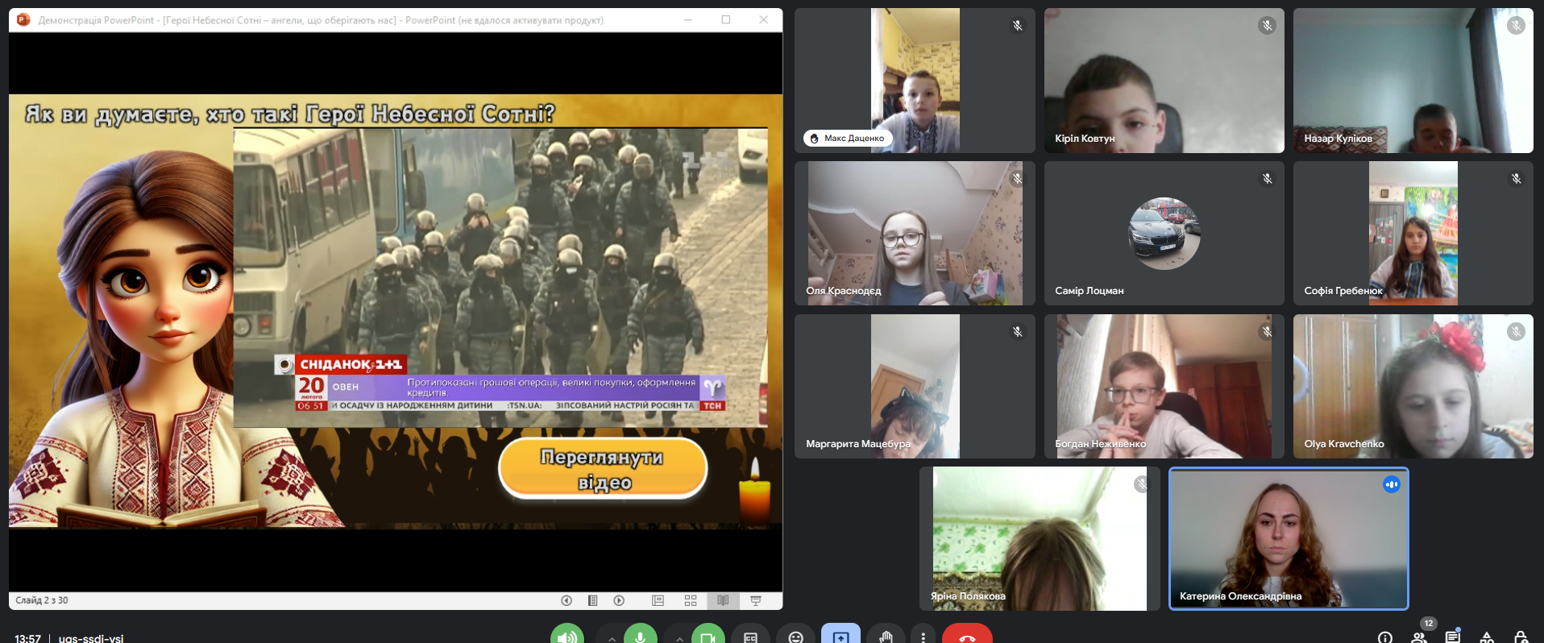The image size is (1544, 643).
Task: Open the emoji reactions panel
Action: click(x=795, y=637)
